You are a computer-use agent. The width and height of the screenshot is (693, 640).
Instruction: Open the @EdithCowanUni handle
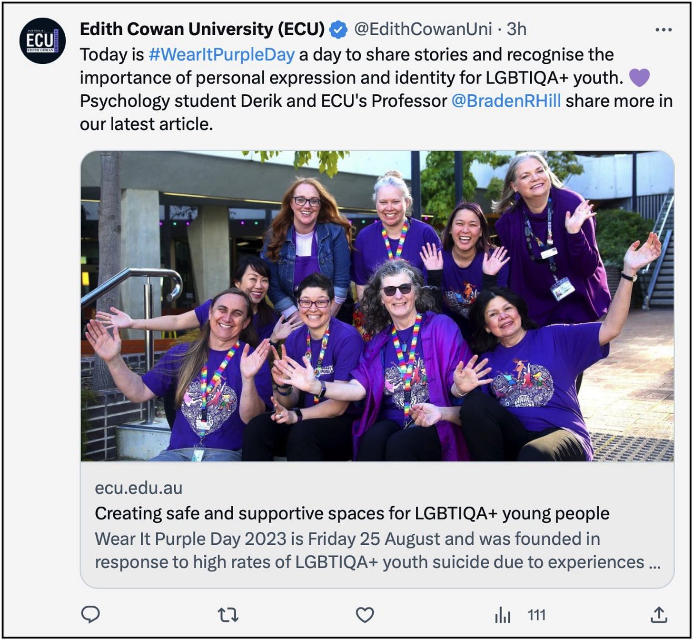click(423, 30)
